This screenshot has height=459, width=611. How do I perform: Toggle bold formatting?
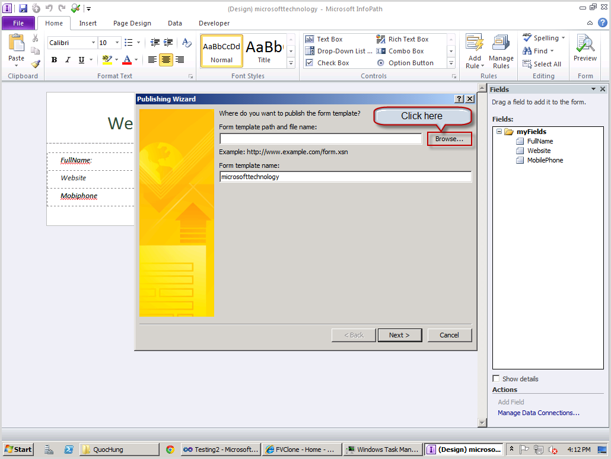point(53,60)
